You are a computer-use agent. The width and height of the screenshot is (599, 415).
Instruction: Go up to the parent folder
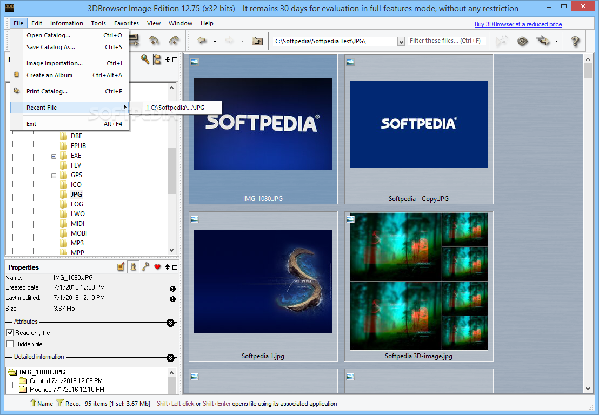coord(257,41)
